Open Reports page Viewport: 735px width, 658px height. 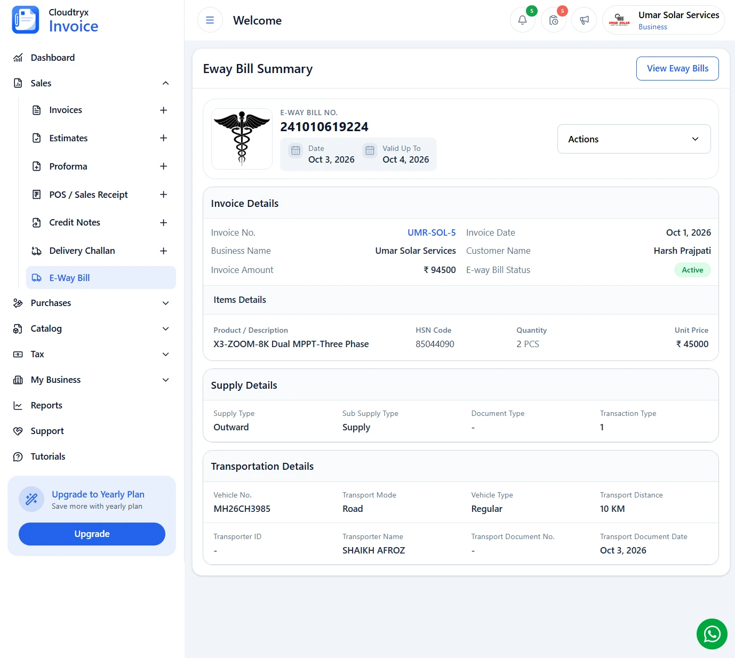pos(46,405)
